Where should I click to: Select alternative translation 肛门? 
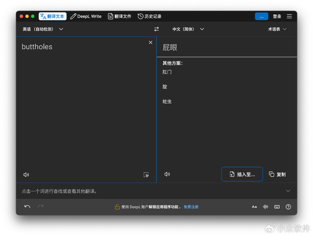click(167, 72)
